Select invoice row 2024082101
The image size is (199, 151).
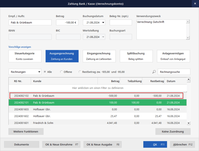(x=97, y=102)
